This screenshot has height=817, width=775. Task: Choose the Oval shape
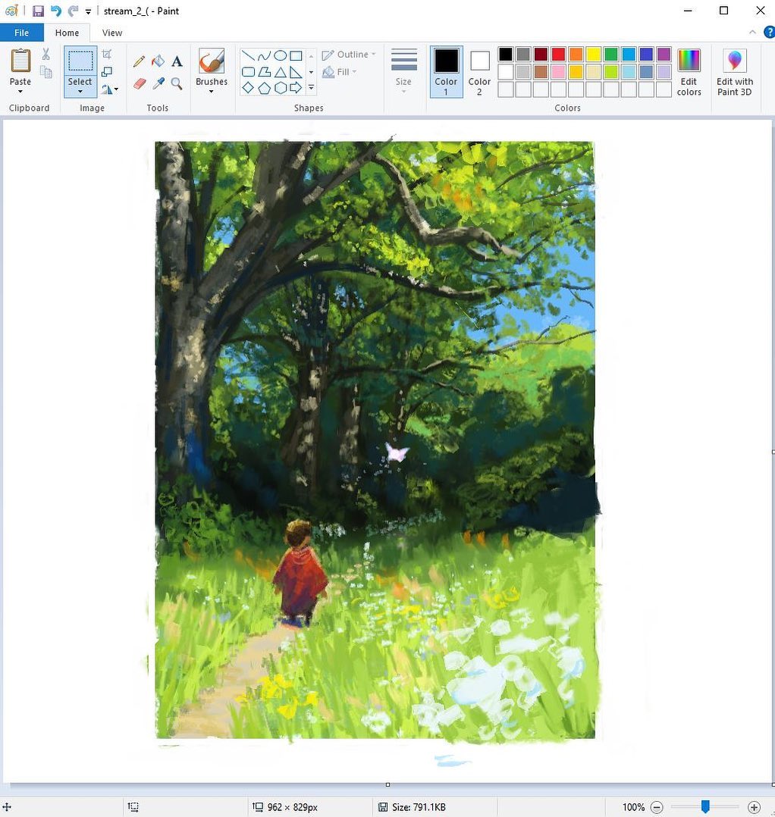(281, 55)
